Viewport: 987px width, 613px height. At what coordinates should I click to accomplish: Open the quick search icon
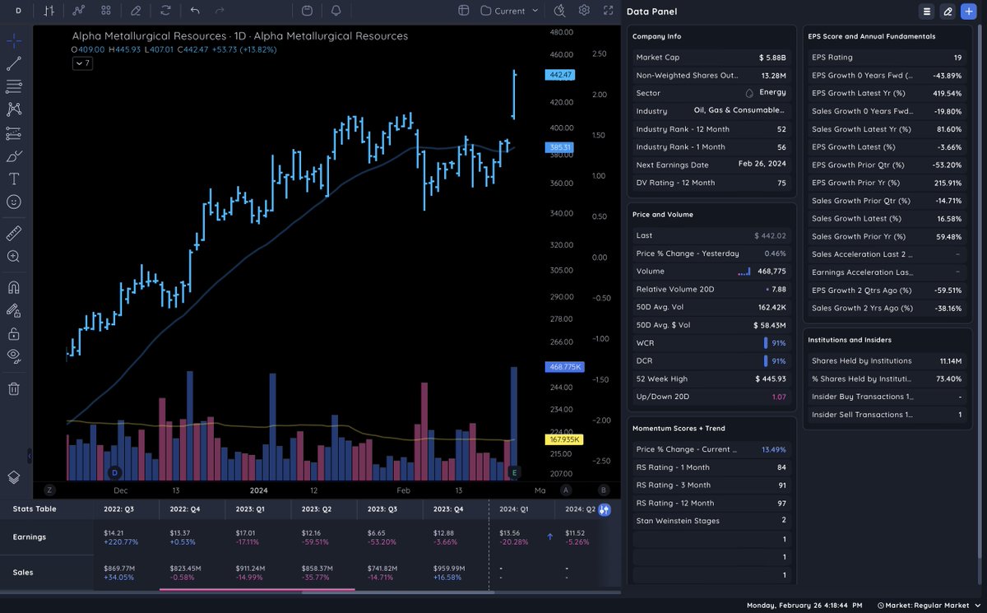559,11
